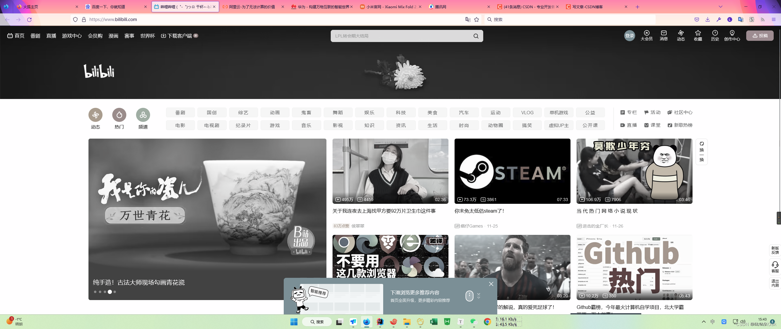The height and width of the screenshot is (329, 781).
Task: Click the search magnifier icon in bilibili searchbar
Action: 476,36
